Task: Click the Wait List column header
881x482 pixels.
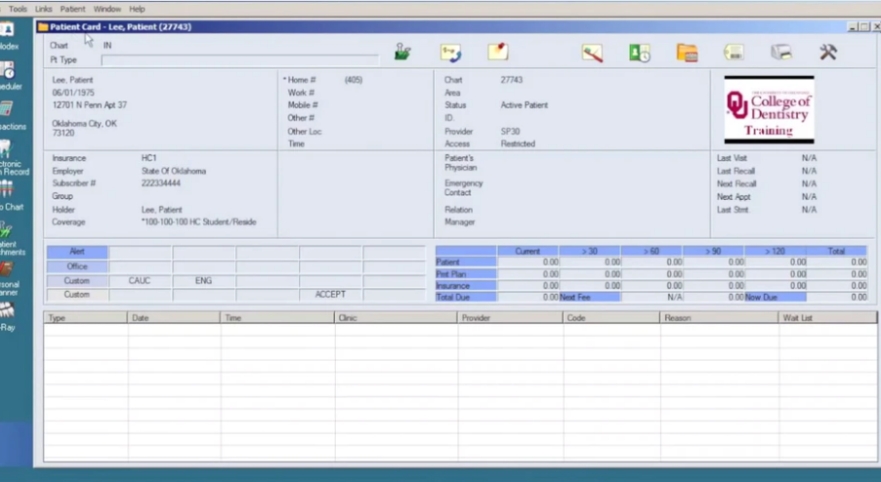Action: [x=828, y=317]
